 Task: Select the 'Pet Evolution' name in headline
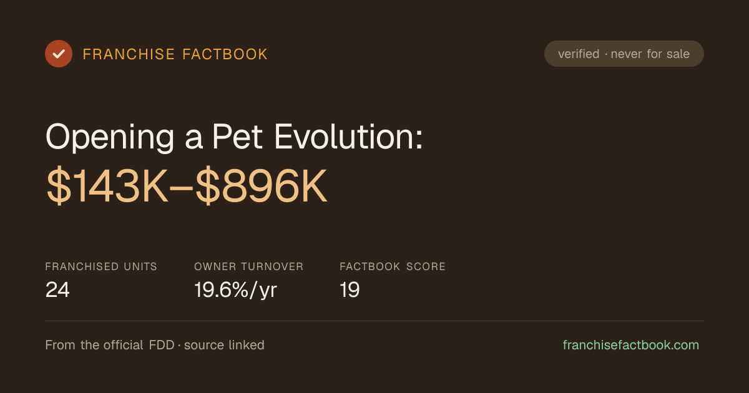pos(311,136)
